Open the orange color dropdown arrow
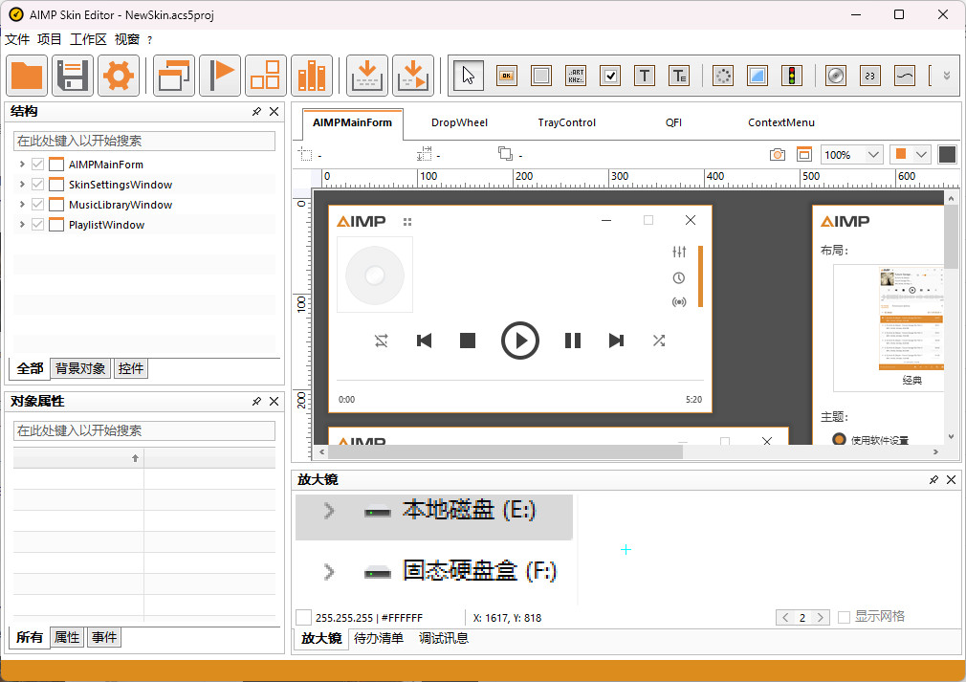Screen dimensions: 966x682 tap(921, 155)
